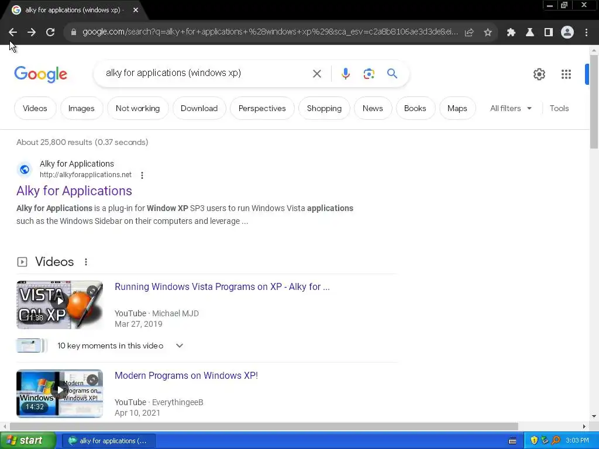
Task: Click the alkyforapplications.net globe favicon
Action: click(25, 169)
